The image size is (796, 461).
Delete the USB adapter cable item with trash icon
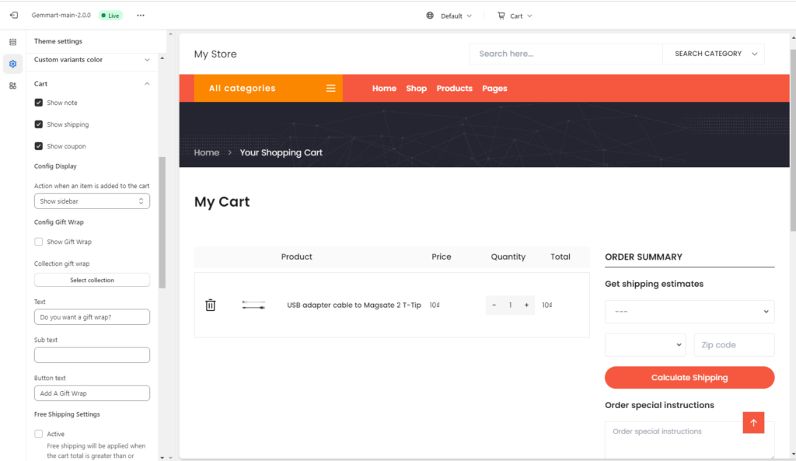(x=210, y=306)
